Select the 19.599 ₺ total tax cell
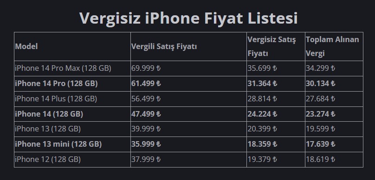The image size is (375, 180). point(334,129)
